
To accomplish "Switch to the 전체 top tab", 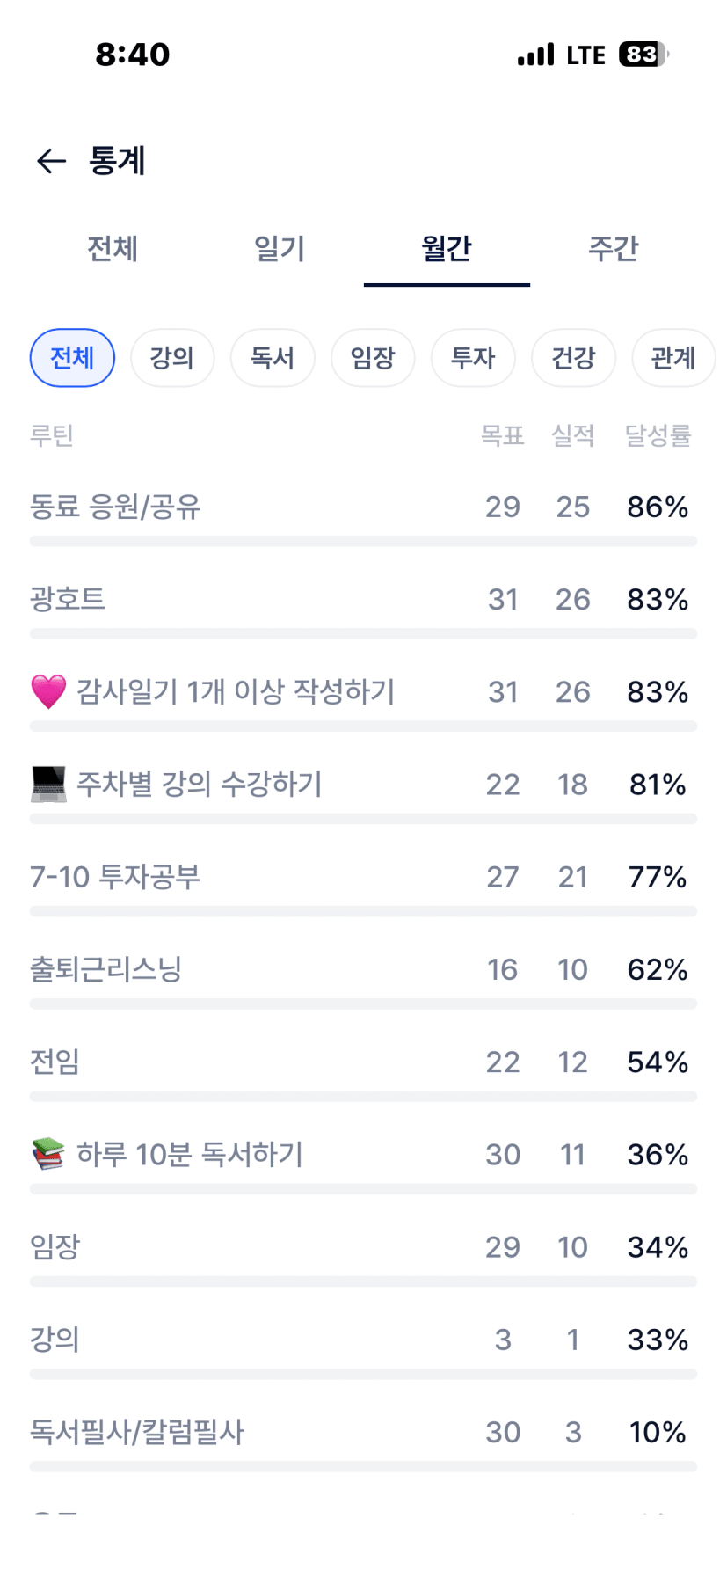I will [x=113, y=249].
